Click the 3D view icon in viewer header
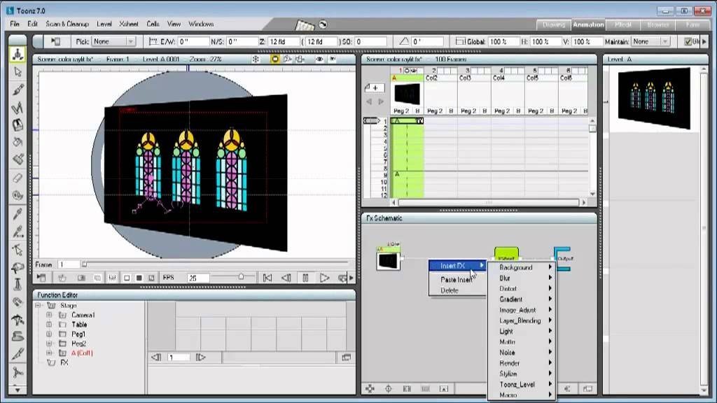The image size is (717, 403). [287, 59]
